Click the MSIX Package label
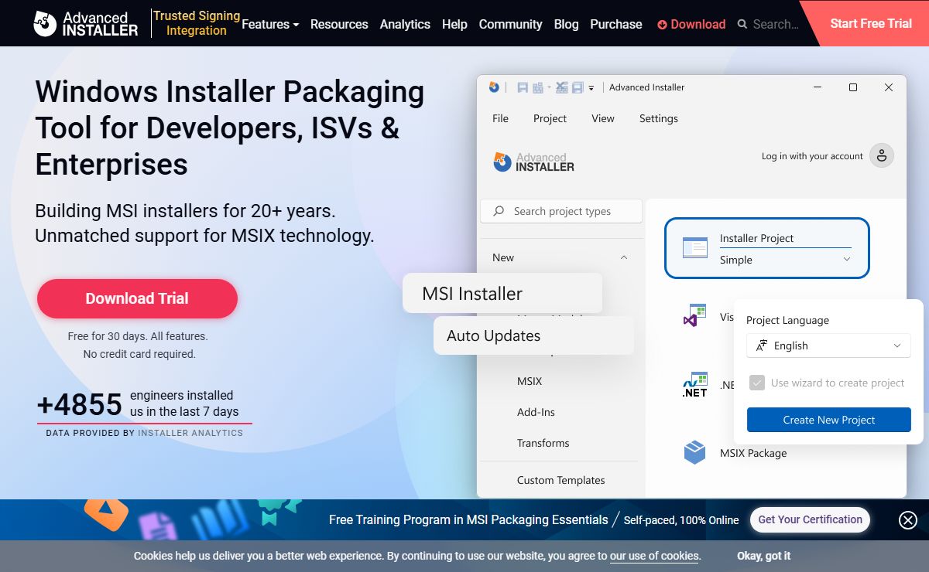This screenshot has height=572, width=929. pyautogui.click(x=753, y=453)
